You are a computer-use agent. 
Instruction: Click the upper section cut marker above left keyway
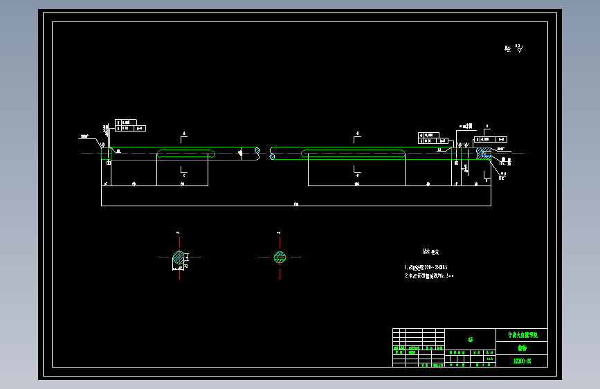(183, 137)
